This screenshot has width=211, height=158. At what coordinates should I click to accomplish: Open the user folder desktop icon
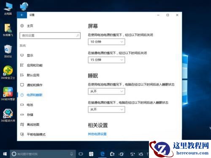tap(8, 30)
